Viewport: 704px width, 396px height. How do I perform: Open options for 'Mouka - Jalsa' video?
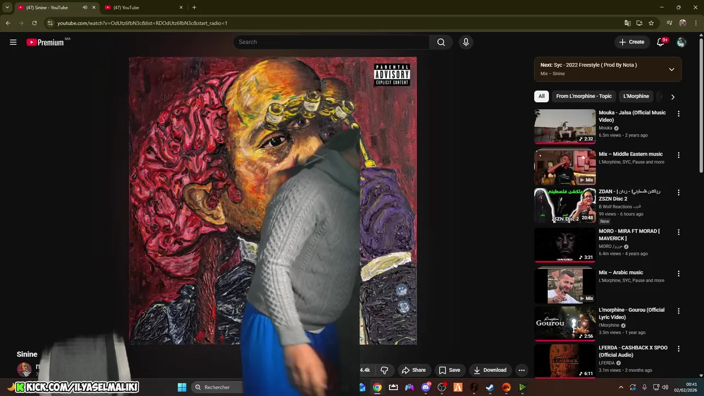coord(678,114)
